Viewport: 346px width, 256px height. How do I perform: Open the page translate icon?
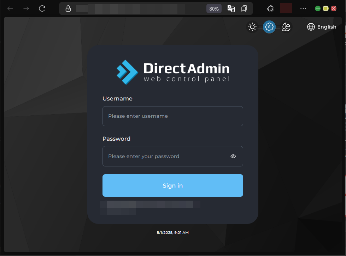click(x=231, y=8)
